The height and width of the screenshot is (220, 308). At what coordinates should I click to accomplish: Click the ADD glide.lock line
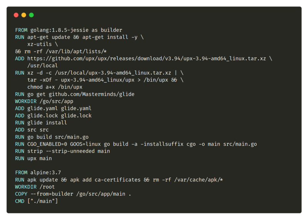point(54,115)
